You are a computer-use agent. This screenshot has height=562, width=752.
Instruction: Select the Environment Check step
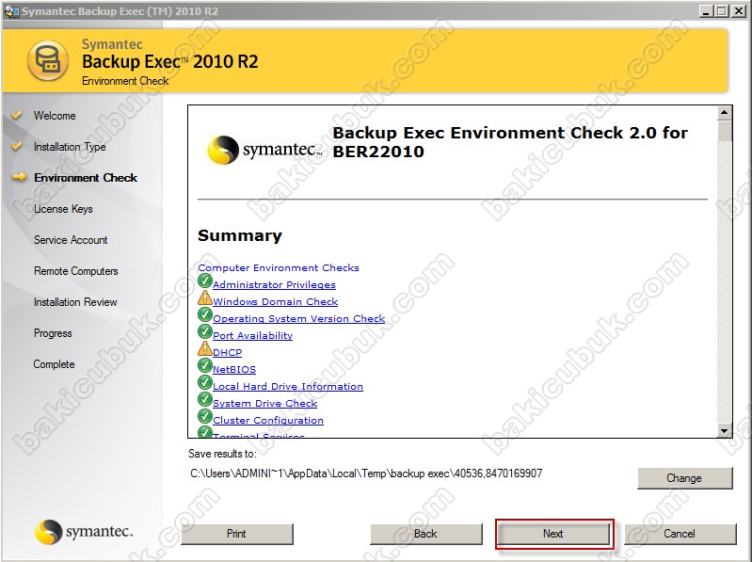click(86, 178)
